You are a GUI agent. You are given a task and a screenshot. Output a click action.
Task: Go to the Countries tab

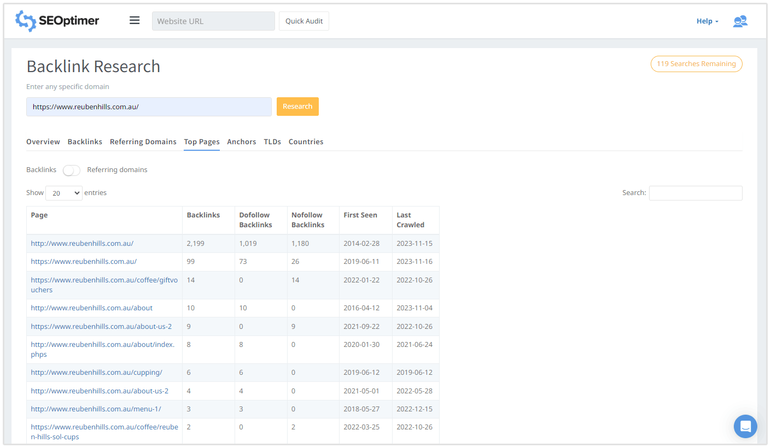tap(306, 142)
